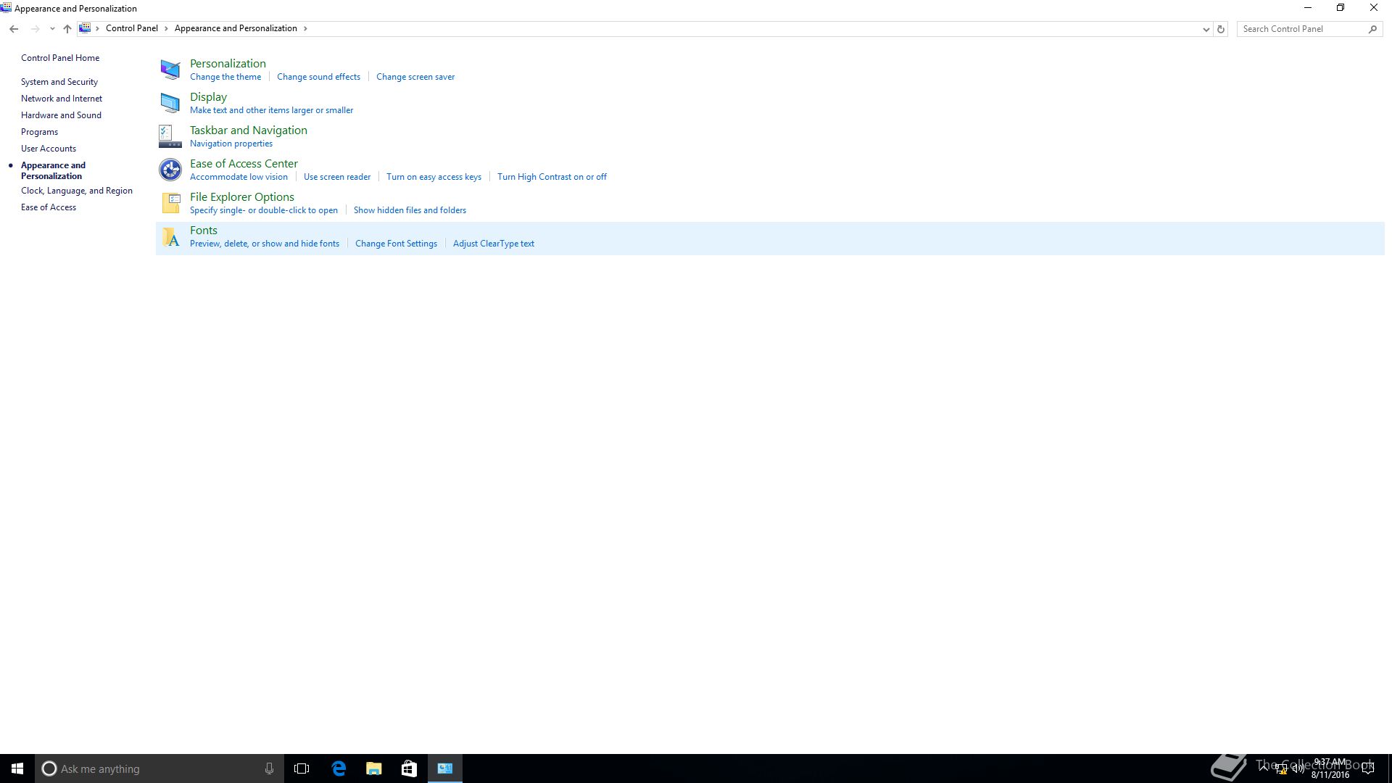Click the Display monitor icon
1392x783 pixels.
click(x=170, y=103)
